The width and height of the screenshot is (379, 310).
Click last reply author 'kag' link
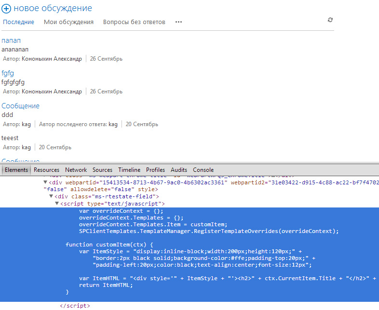click(x=113, y=124)
